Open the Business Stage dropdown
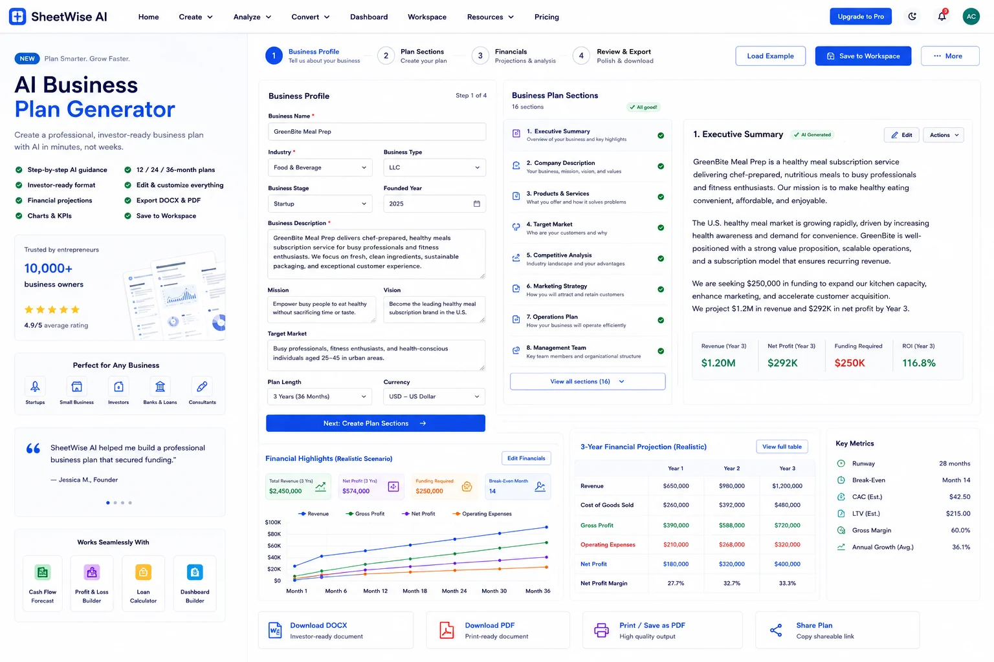Viewport: 994px width, 662px height. (320, 204)
